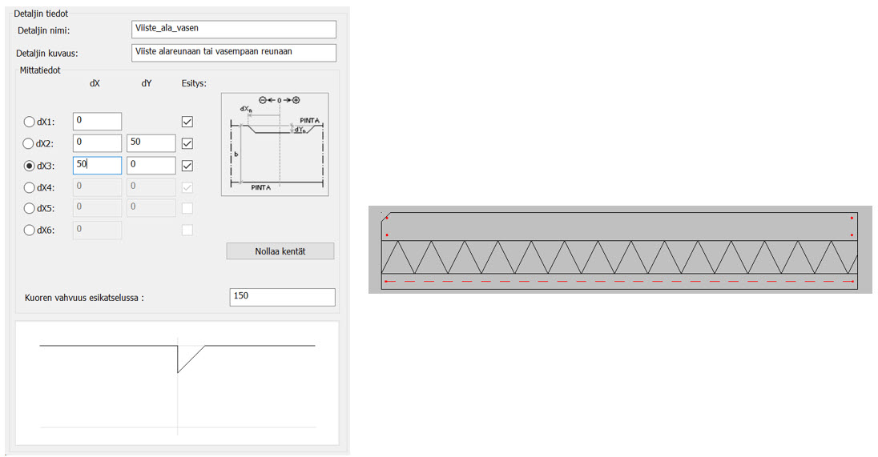Image resolution: width=878 pixels, height=457 pixels.
Task: Click the dY field showing 50 in dX2 row
Action: click(151, 143)
